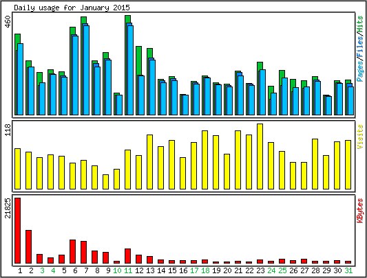Click day label 14 on the x-axis
The height and width of the screenshot is (278, 367).
click(x=161, y=270)
